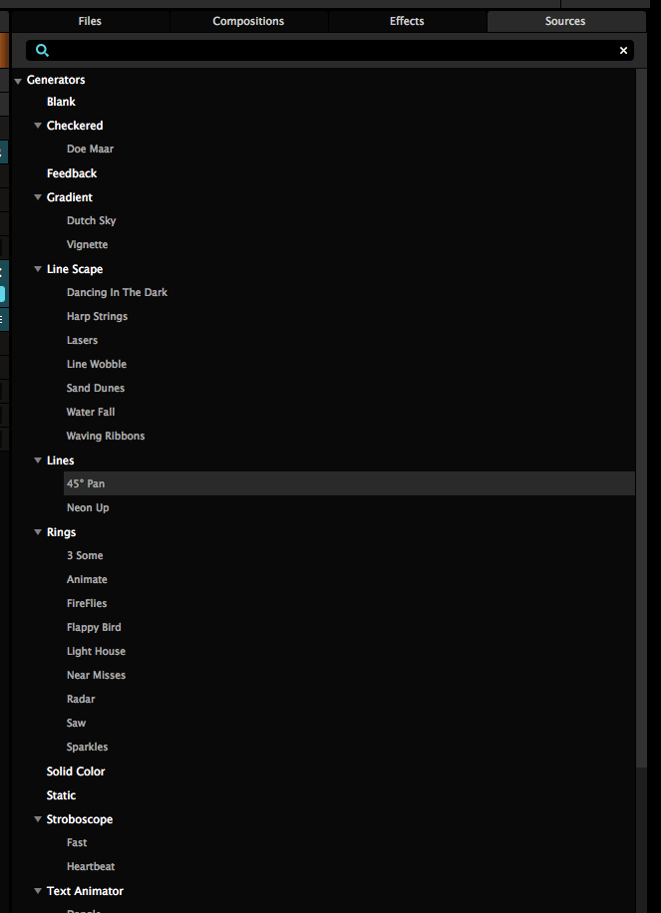This screenshot has height=913, width=661.
Task: Choose the Harp Strings preset
Action: click(98, 316)
